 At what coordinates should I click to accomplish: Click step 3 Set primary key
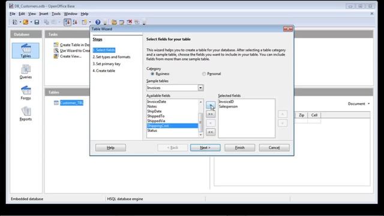[x=107, y=64]
